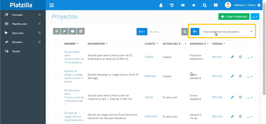
Task: Open code link PRO-001
Action: click(217, 57)
